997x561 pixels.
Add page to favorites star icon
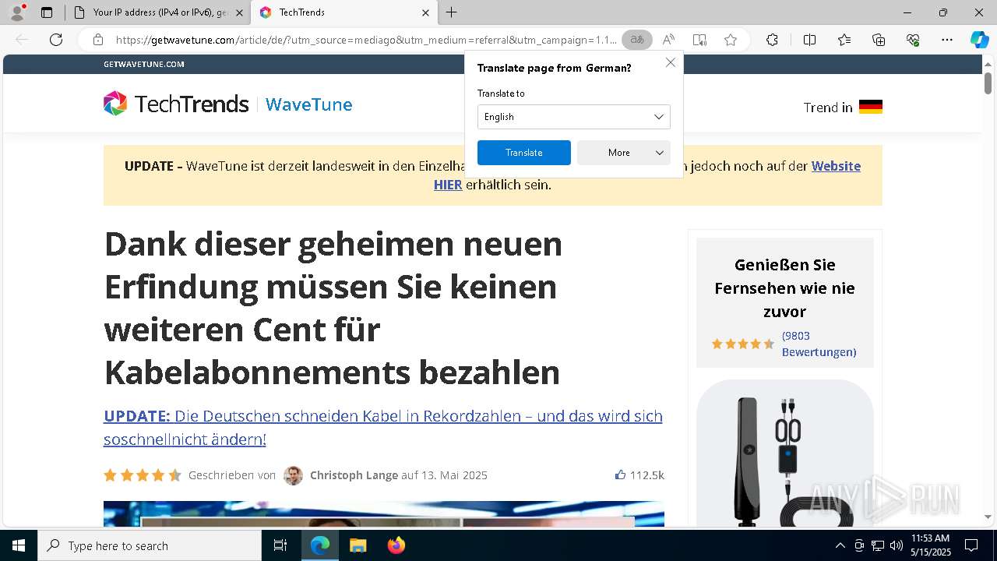pyautogui.click(x=731, y=40)
